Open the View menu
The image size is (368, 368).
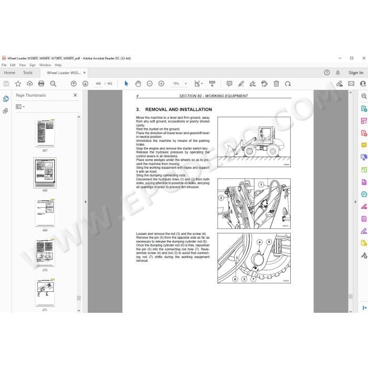coord(22,65)
